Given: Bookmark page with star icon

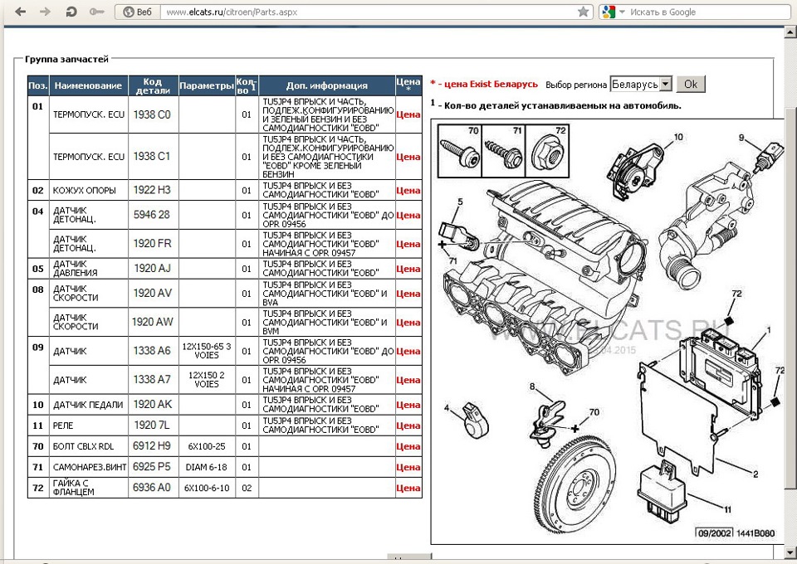Looking at the screenshot, I should (584, 12).
